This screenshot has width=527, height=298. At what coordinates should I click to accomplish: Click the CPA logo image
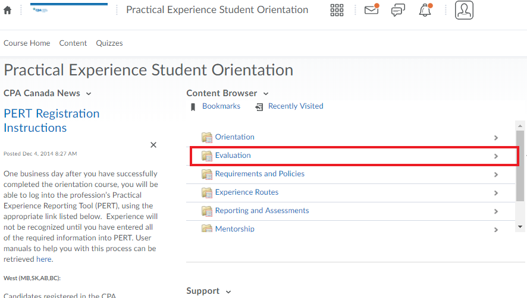pos(40,10)
